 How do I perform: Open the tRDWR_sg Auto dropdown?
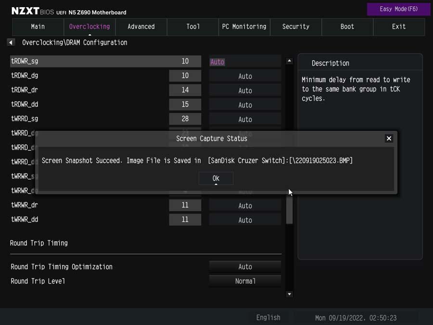pyautogui.click(x=245, y=62)
